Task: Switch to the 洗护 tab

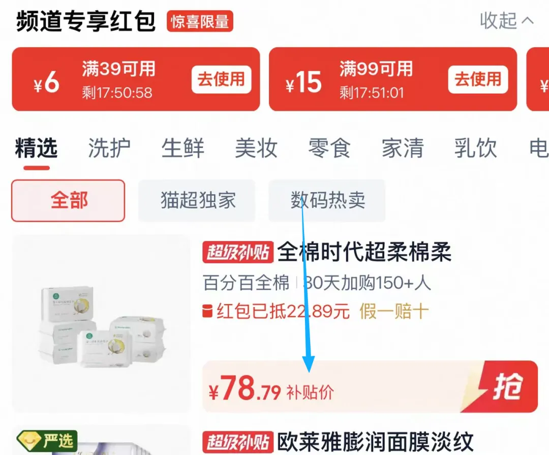Action: (109, 148)
